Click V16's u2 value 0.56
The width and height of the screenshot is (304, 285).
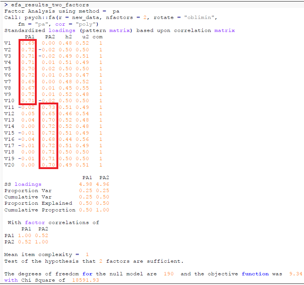(x=82, y=139)
